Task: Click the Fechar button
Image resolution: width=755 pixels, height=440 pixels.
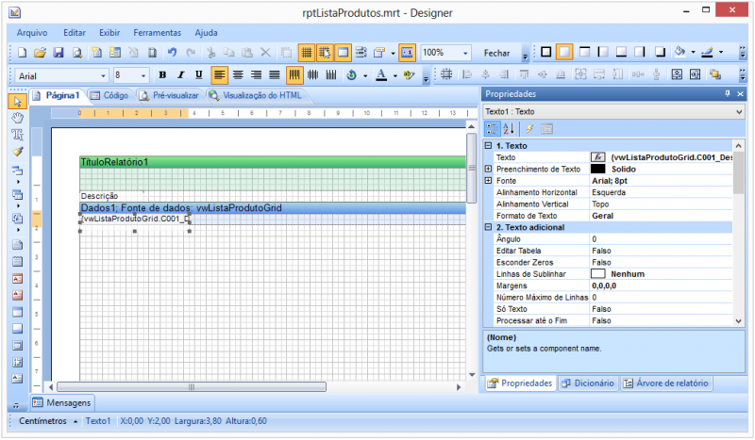Action: (496, 53)
